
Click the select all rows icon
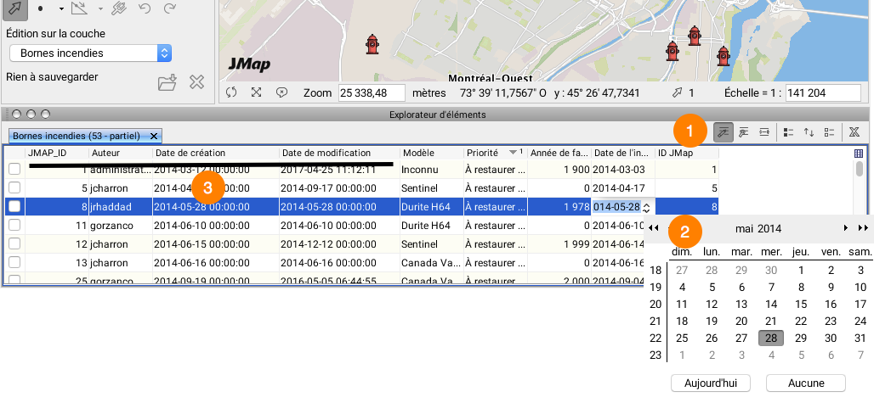[788, 131]
